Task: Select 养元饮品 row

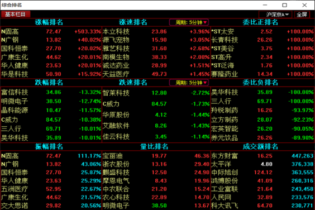Action: (x=262, y=138)
